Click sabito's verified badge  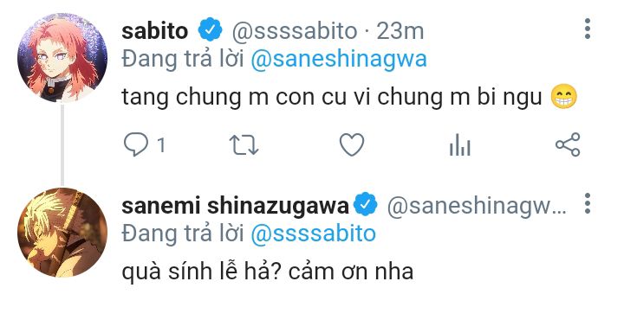click(x=210, y=29)
